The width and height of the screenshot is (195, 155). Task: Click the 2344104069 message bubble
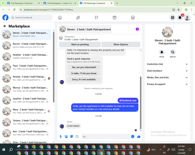(x=73, y=126)
